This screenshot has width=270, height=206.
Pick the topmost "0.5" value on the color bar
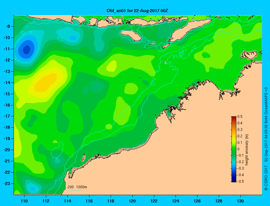(x=240, y=117)
